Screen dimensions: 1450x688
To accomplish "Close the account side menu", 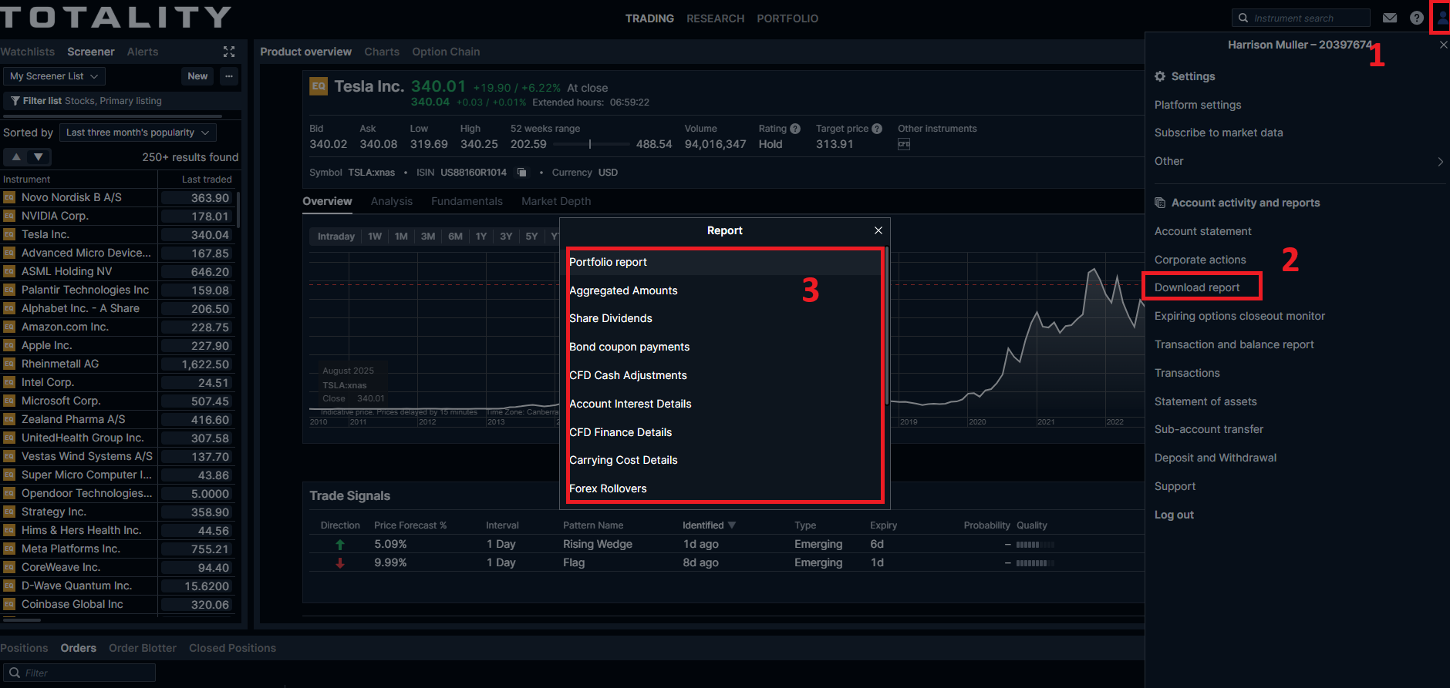I will [x=1444, y=45].
